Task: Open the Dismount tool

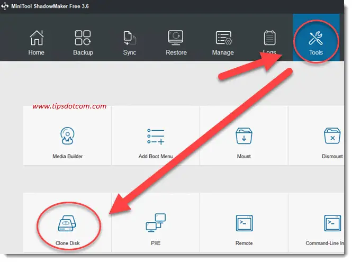Action: coord(317,135)
